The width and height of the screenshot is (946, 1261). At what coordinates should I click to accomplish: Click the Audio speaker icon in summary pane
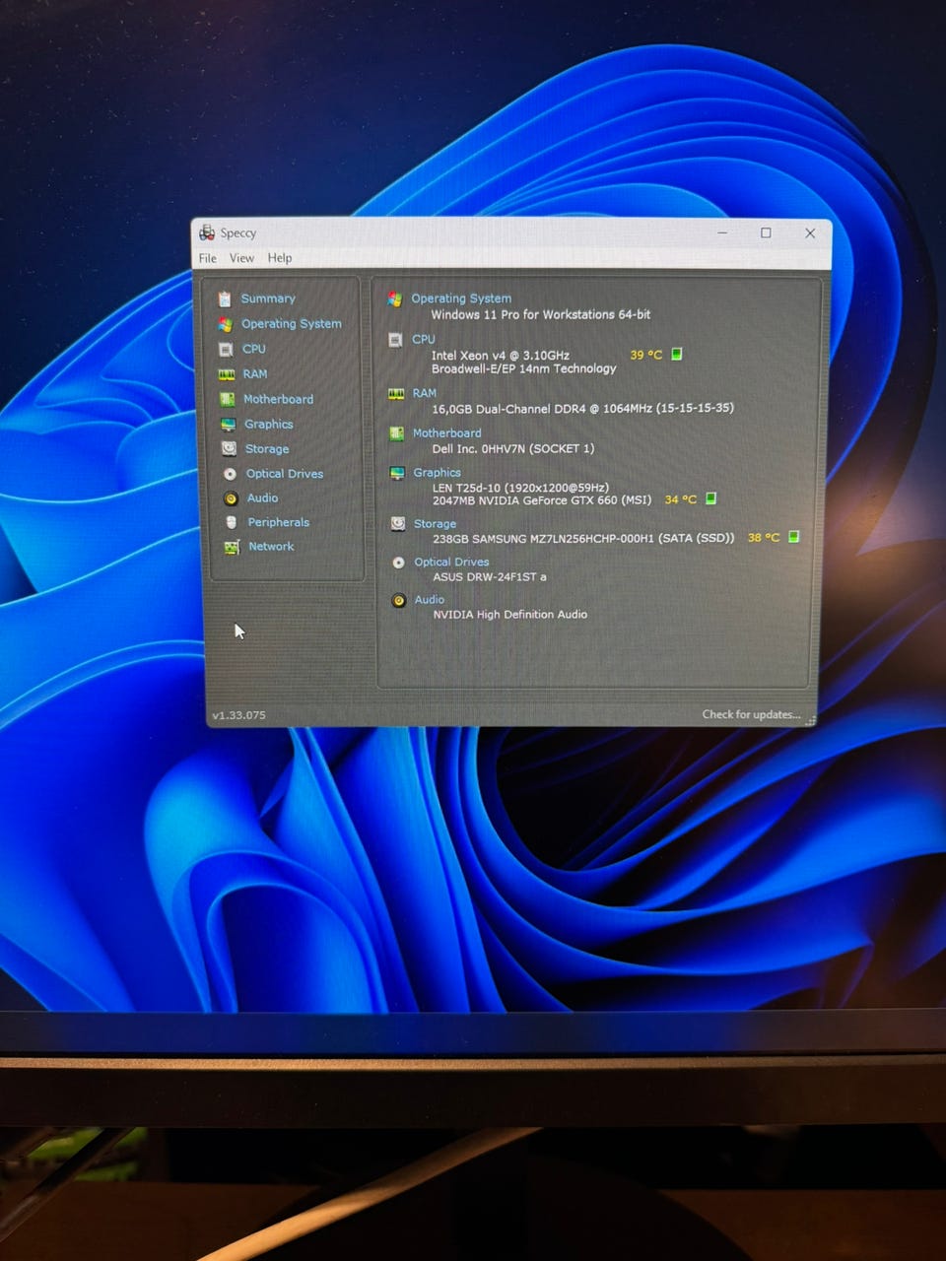(399, 600)
